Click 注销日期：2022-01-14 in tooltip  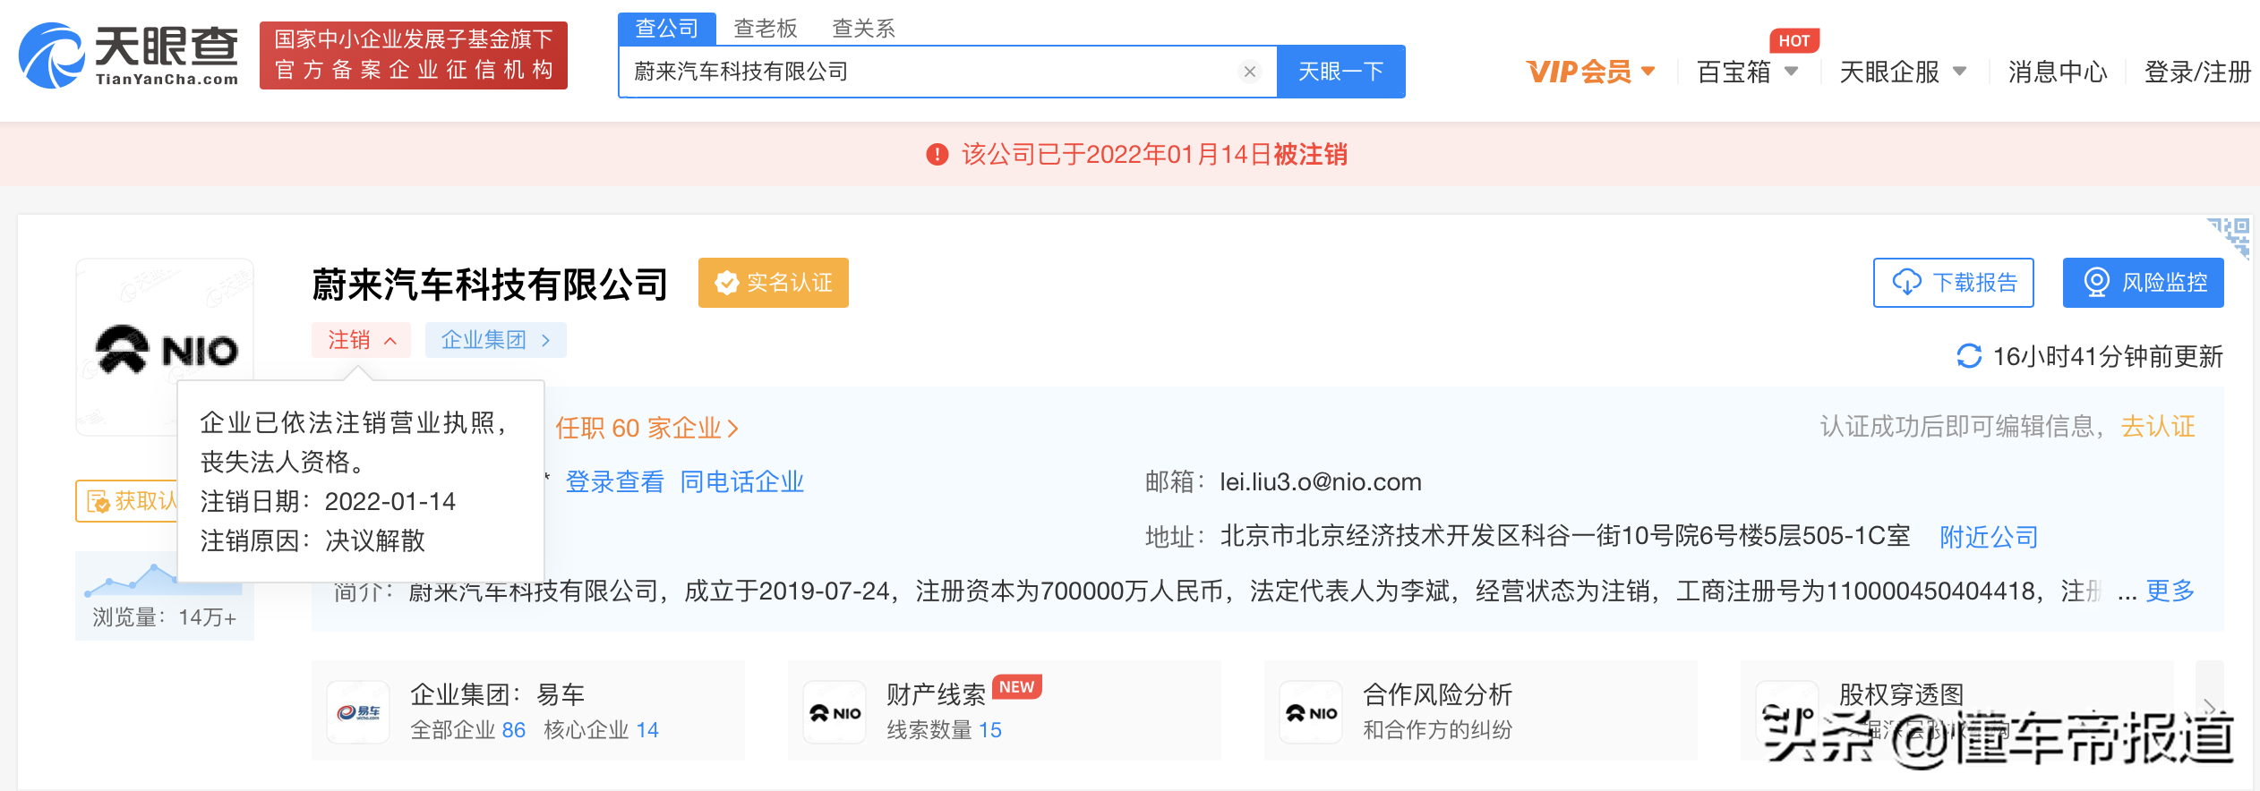(328, 501)
